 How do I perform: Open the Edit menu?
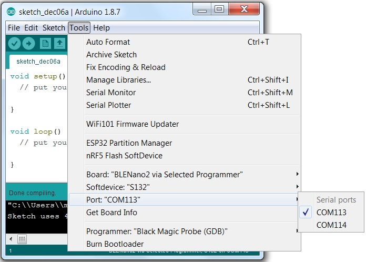click(x=31, y=28)
